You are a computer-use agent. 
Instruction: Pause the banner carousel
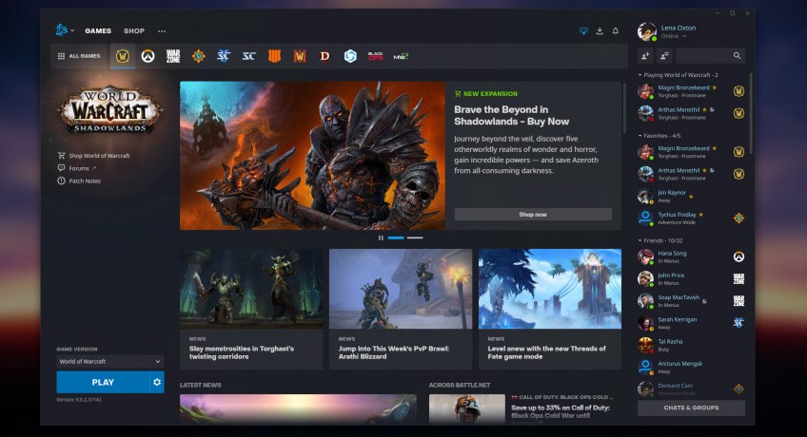coord(381,237)
